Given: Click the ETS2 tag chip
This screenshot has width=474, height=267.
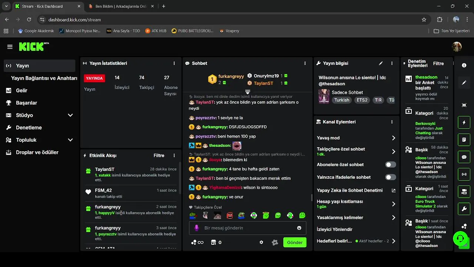Looking at the screenshot, I should (362, 100).
